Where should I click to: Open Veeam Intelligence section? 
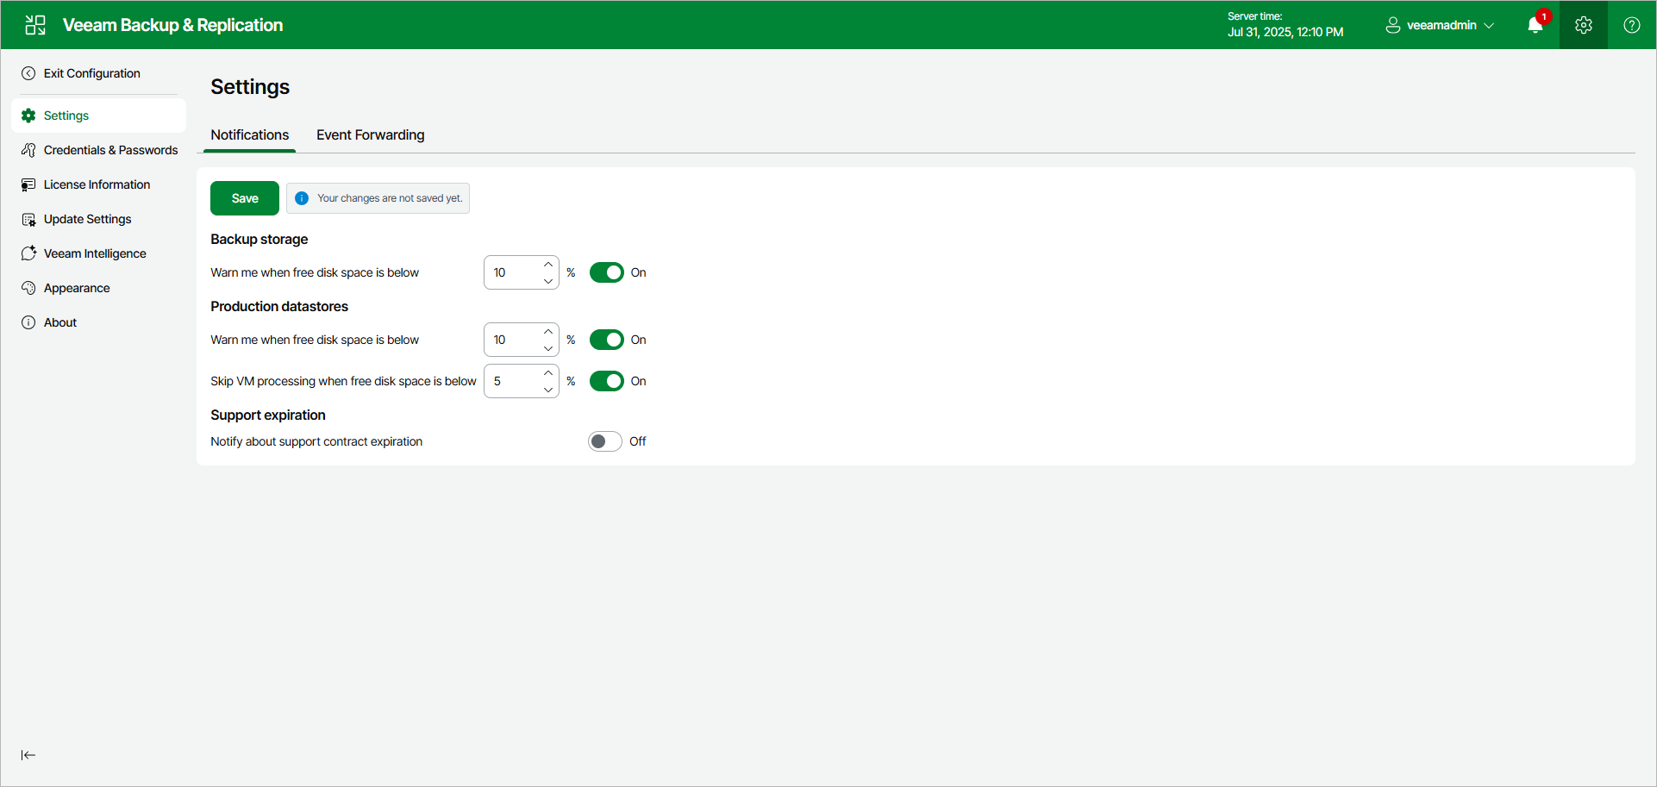tap(99, 253)
